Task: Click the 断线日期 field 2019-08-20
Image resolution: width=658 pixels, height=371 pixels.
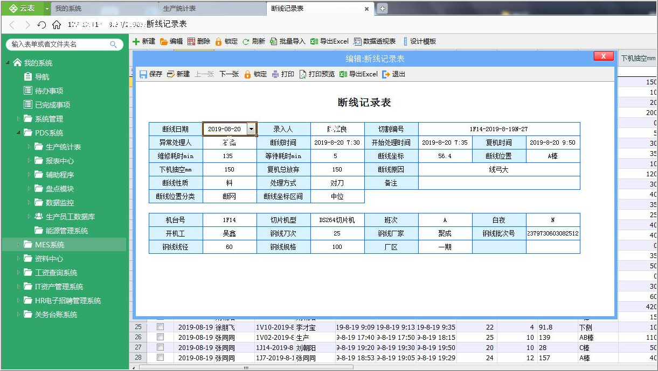Action: pos(224,129)
